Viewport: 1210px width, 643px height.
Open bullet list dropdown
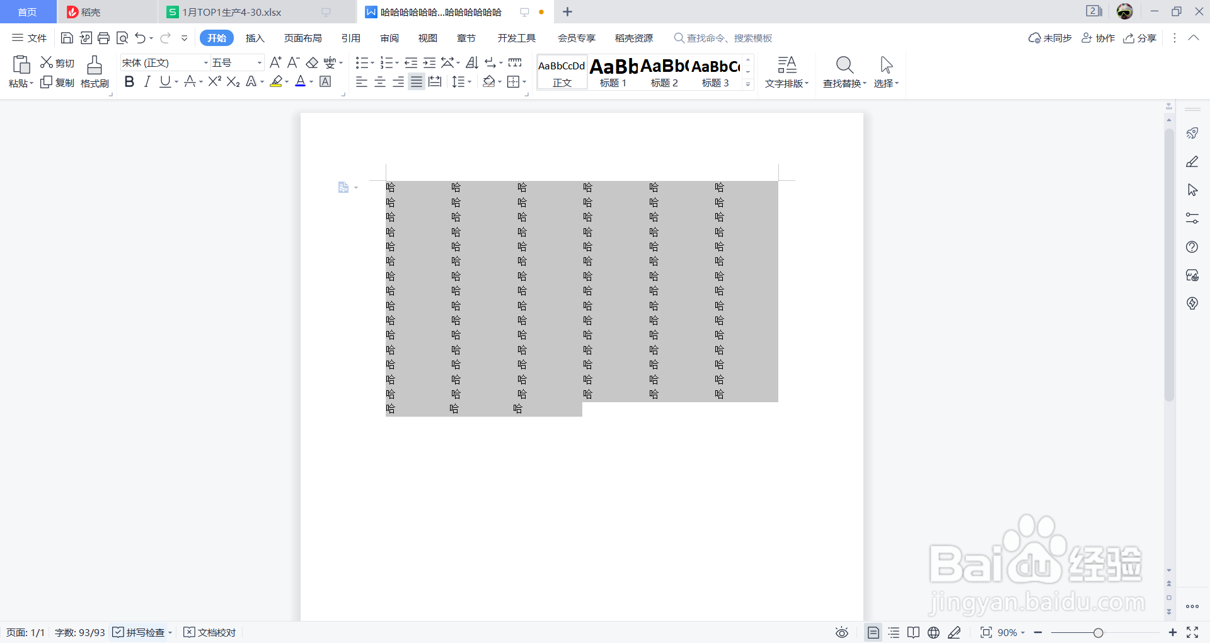click(x=372, y=63)
